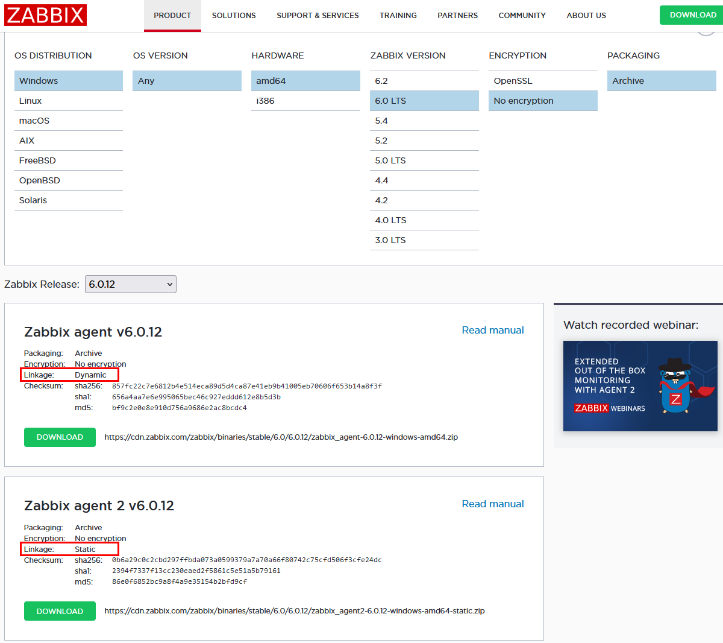The image size is (723, 643).
Task: Click Read manual for Zabbix agent v6.0.12
Action: [x=493, y=330]
